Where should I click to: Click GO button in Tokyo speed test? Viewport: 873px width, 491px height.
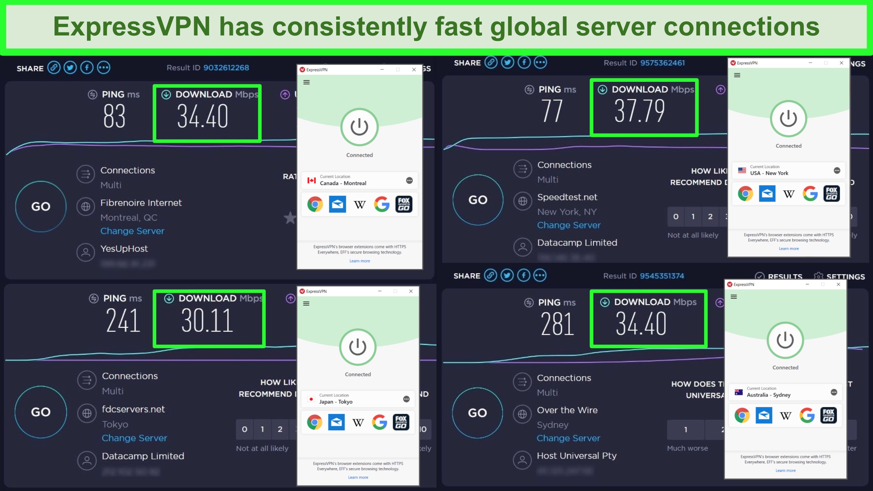41,412
